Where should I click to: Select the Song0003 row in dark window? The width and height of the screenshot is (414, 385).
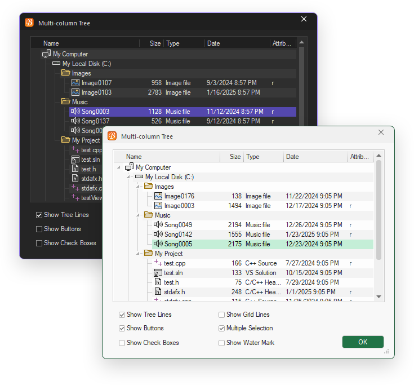(182, 112)
